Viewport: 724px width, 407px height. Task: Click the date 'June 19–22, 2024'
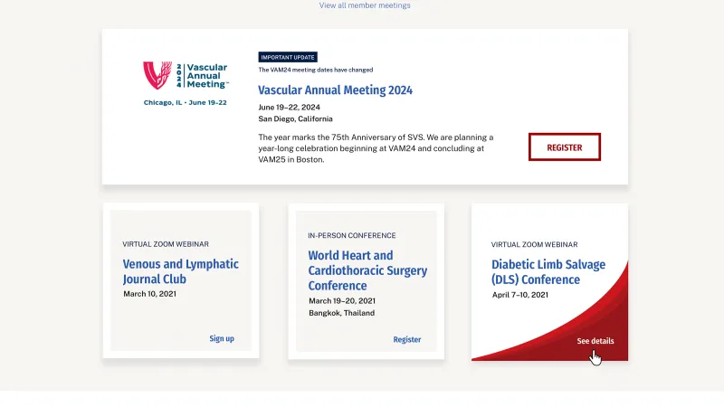click(x=289, y=107)
